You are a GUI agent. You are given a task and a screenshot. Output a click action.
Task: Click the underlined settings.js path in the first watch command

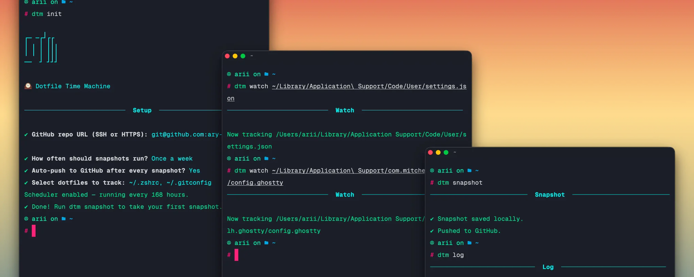[x=369, y=86]
